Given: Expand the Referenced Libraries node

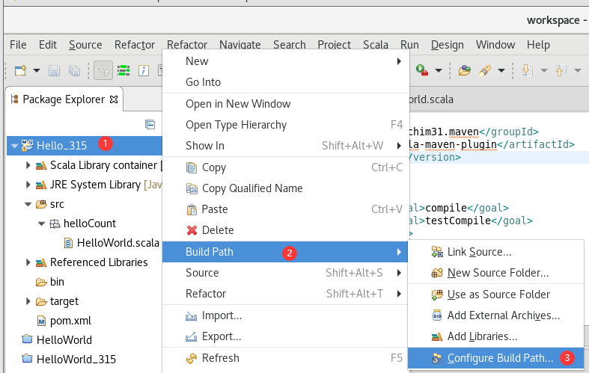Looking at the screenshot, I should 28,262.
